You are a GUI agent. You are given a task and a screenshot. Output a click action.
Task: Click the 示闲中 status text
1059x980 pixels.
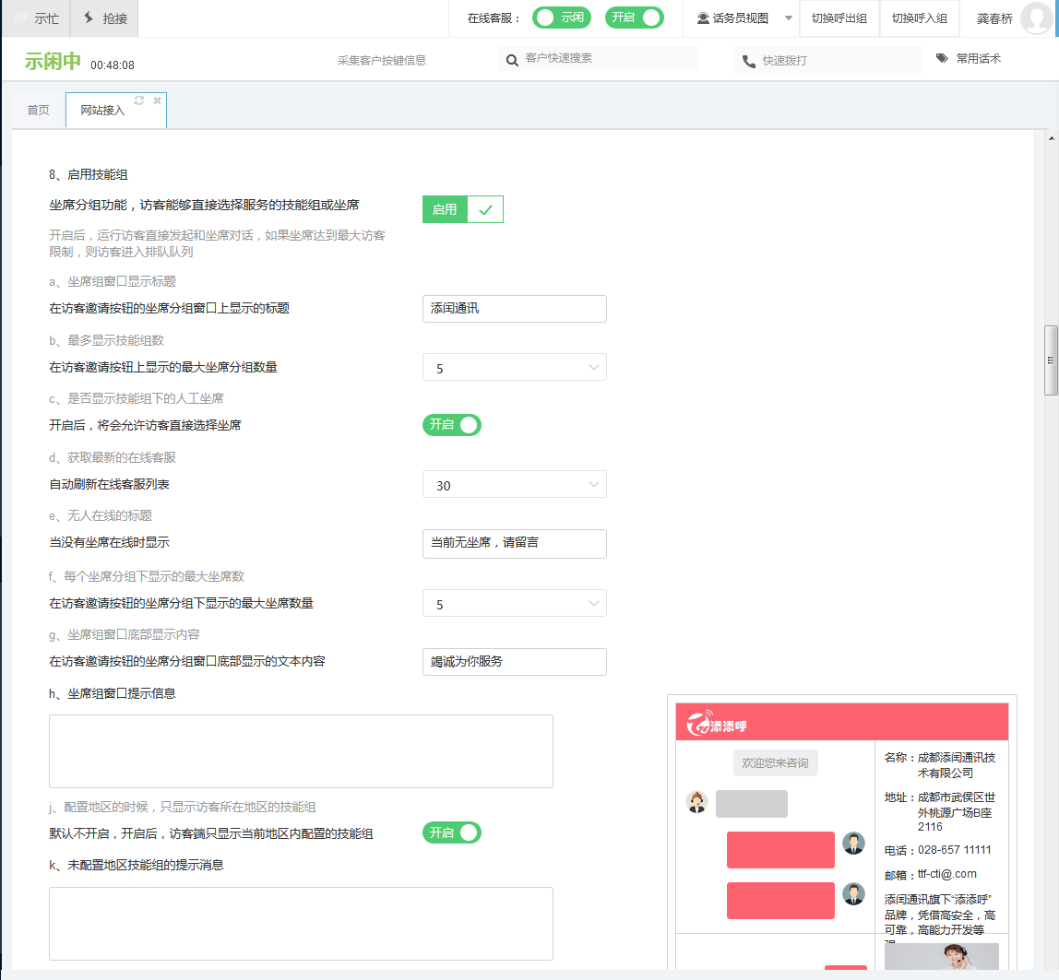pyautogui.click(x=53, y=62)
